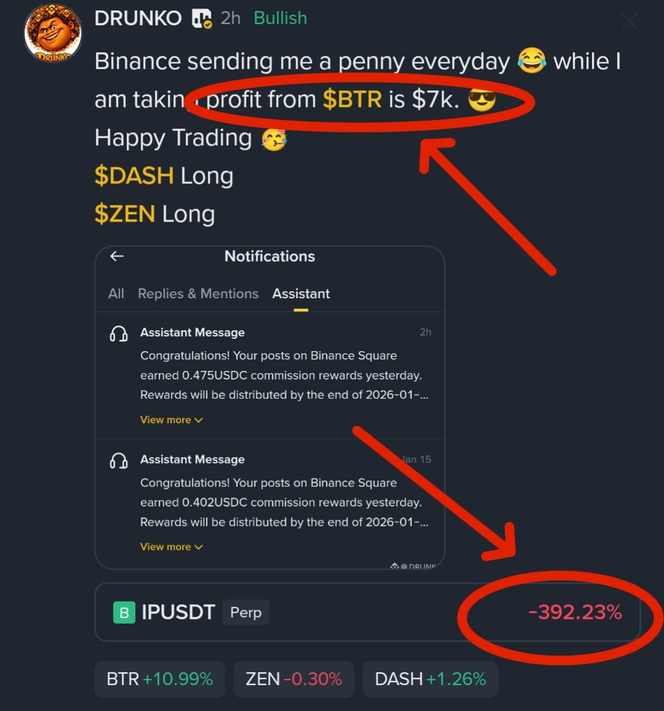Expand View more on 0.402USDC message

[172, 547]
